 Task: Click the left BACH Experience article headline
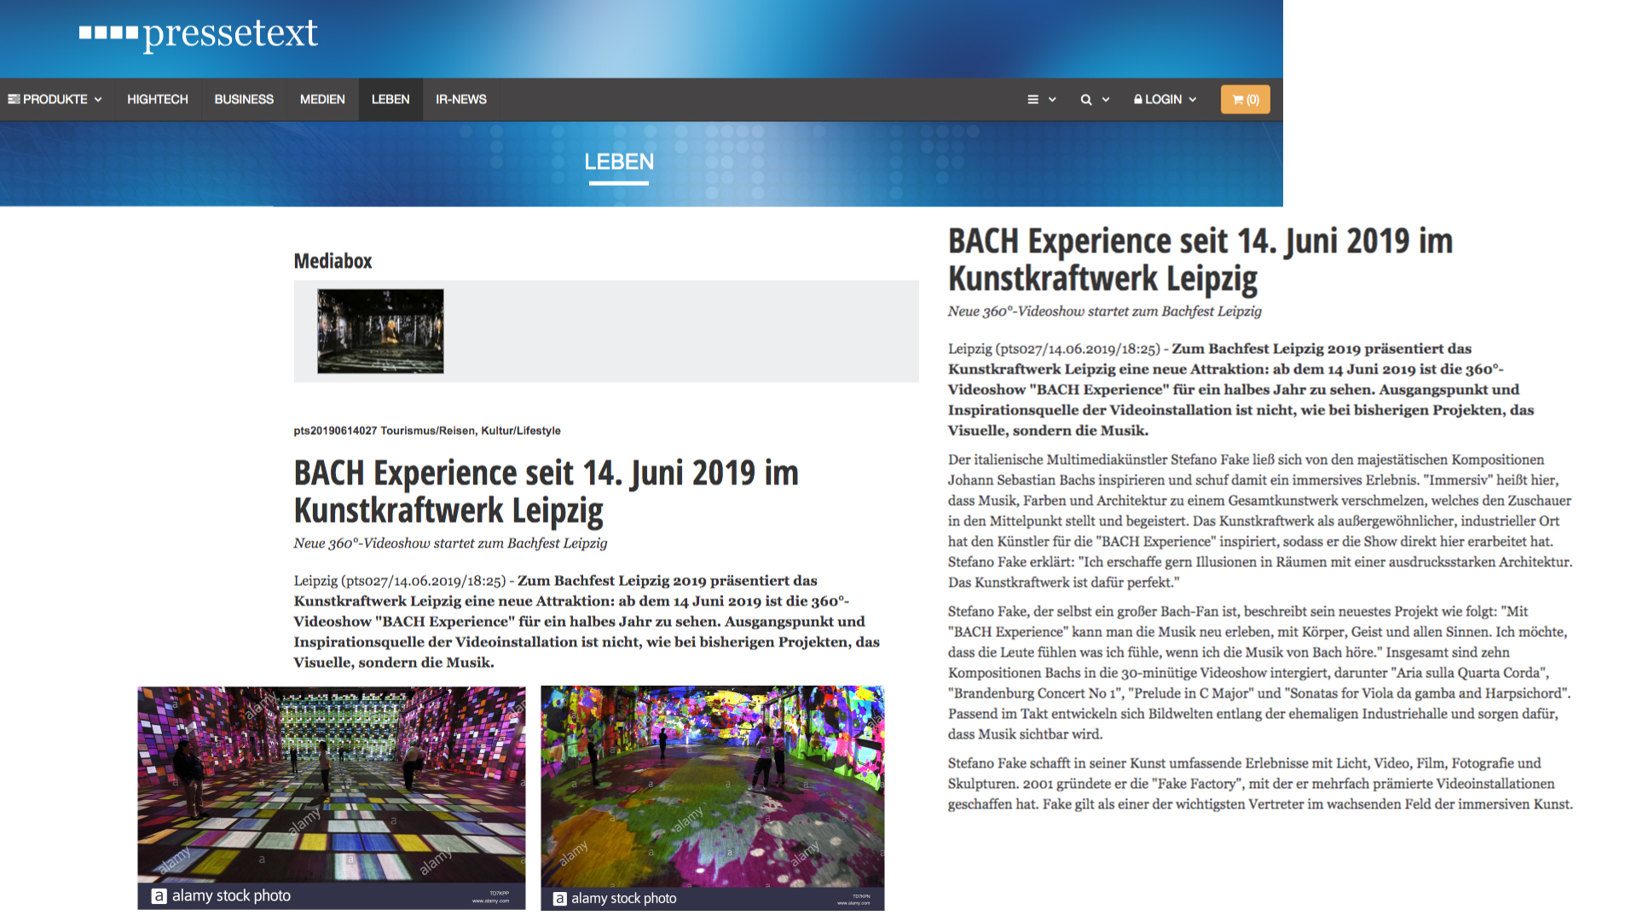click(x=546, y=491)
